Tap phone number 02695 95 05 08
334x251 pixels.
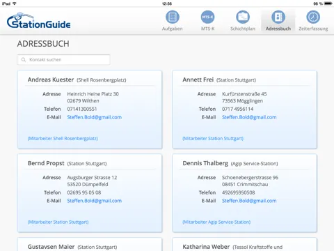point(84,192)
